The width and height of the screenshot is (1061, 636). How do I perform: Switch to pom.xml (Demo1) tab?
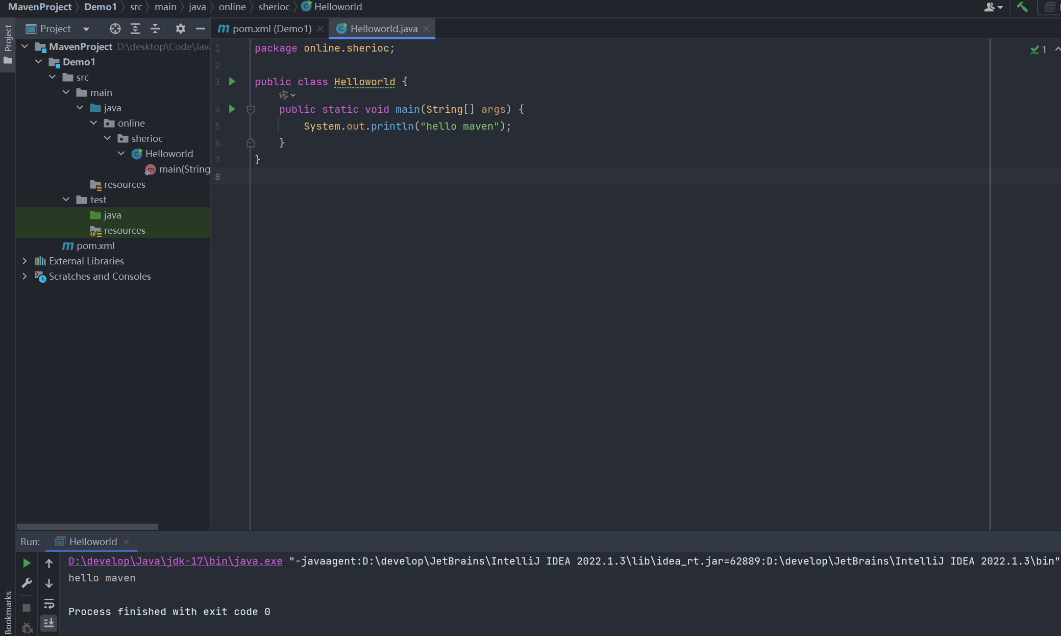click(x=272, y=29)
